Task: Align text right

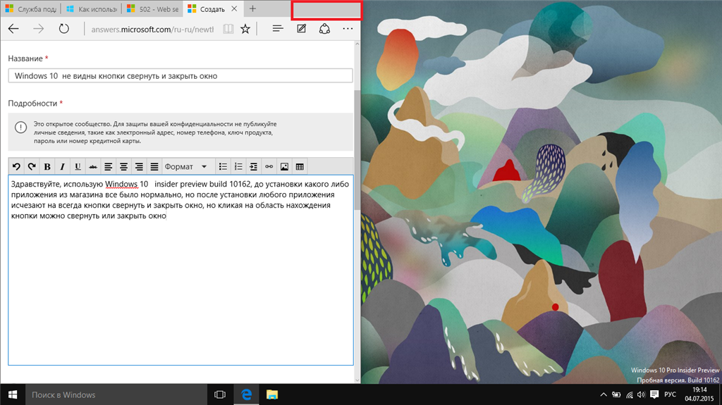Action: coord(139,167)
